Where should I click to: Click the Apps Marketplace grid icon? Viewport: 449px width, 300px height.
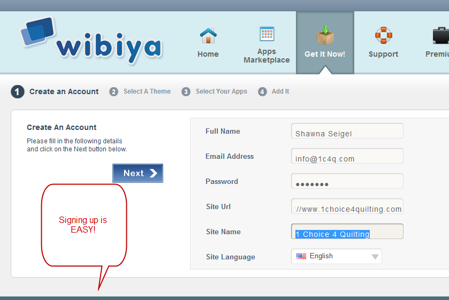click(x=267, y=34)
